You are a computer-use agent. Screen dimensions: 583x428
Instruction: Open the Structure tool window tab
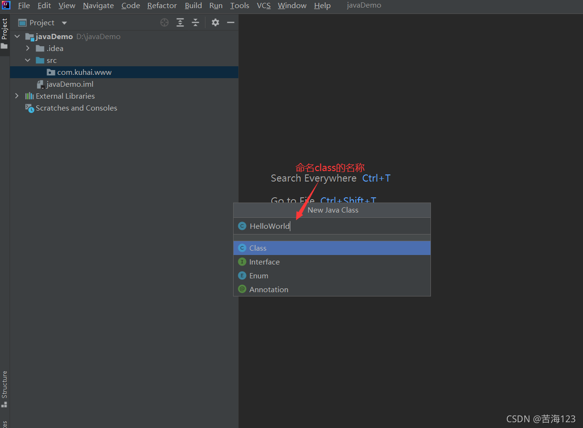point(4,389)
